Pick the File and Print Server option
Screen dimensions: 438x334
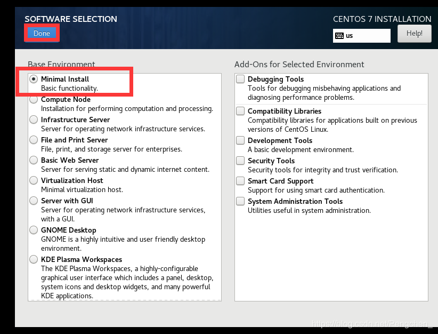pyautogui.click(x=34, y=140)
